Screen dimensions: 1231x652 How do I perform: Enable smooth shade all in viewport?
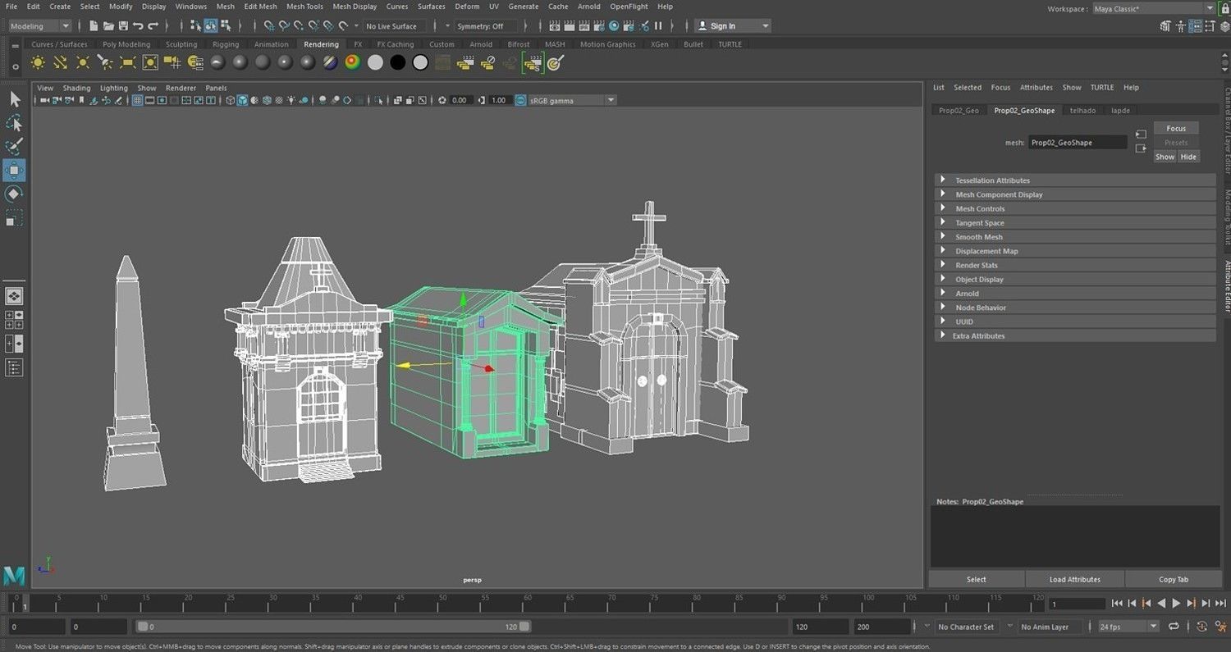point(243,100)
